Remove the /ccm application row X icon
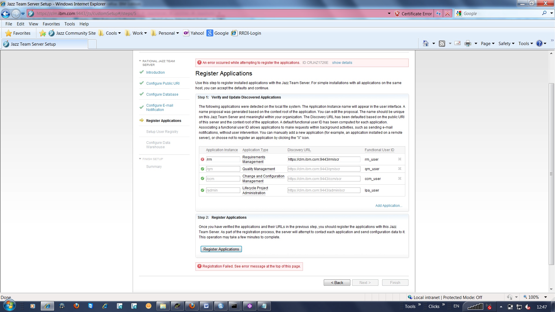The height and width of the screenshot is (312, 555). tap(400, 179)
